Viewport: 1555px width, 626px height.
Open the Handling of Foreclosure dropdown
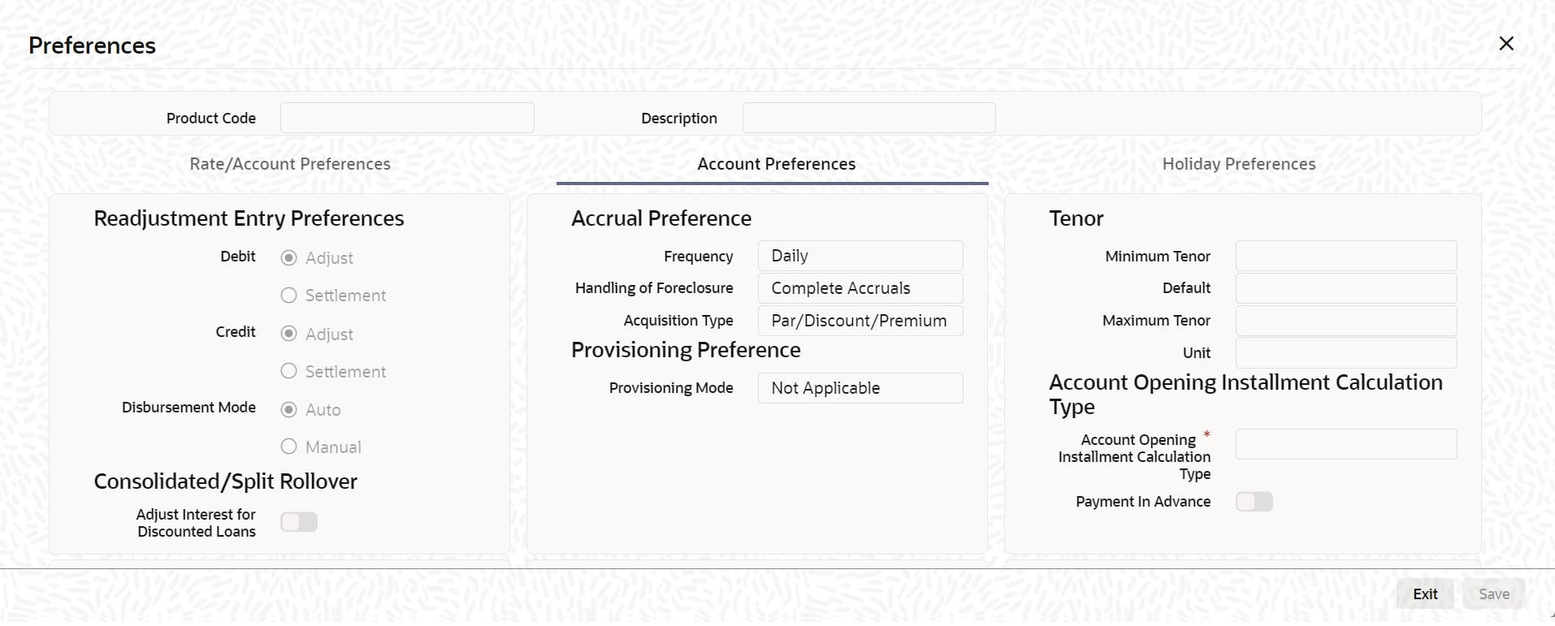[x=860, y=288]
